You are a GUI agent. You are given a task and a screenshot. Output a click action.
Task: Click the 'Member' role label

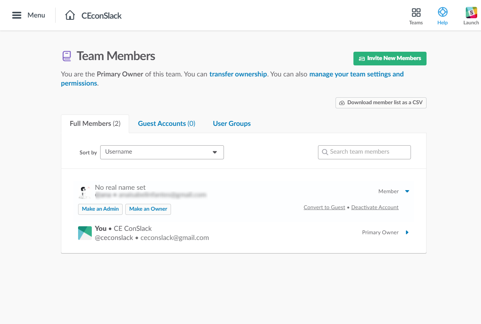pyautogui.click(x=388, y=191)
